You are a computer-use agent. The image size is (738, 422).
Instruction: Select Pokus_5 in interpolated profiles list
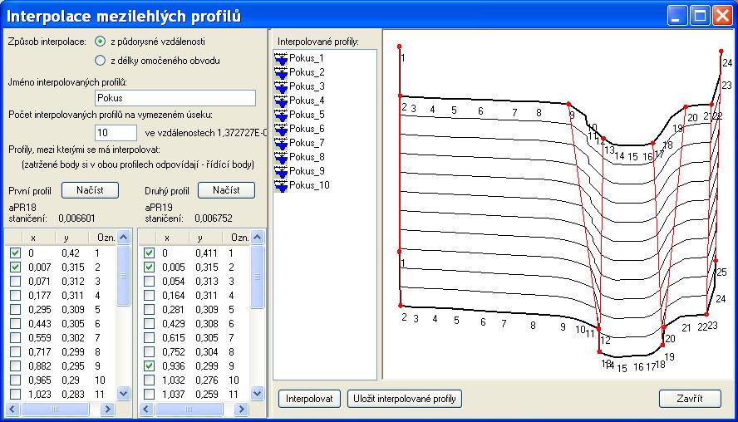click(307, 115)
